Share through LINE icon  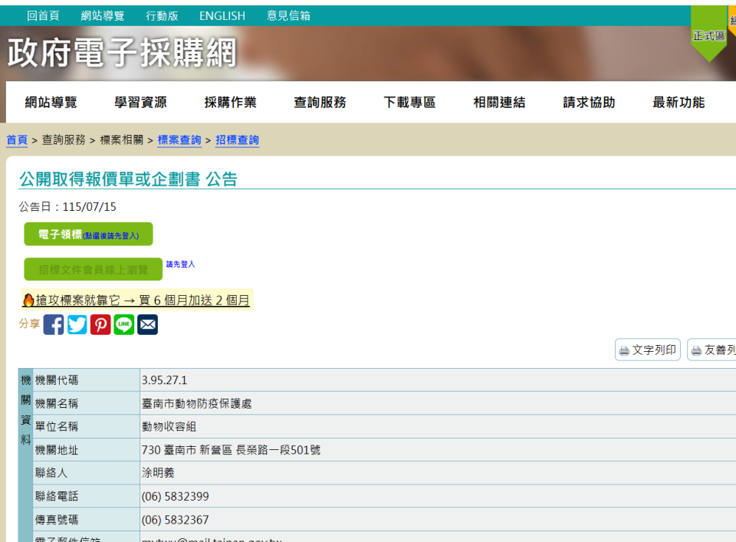(124, 325)
